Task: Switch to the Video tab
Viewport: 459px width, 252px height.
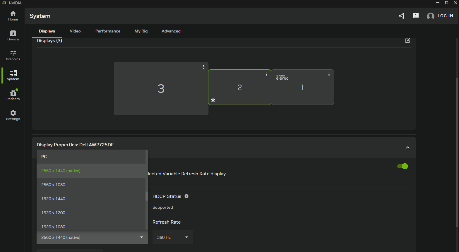Action: [75, 31]
